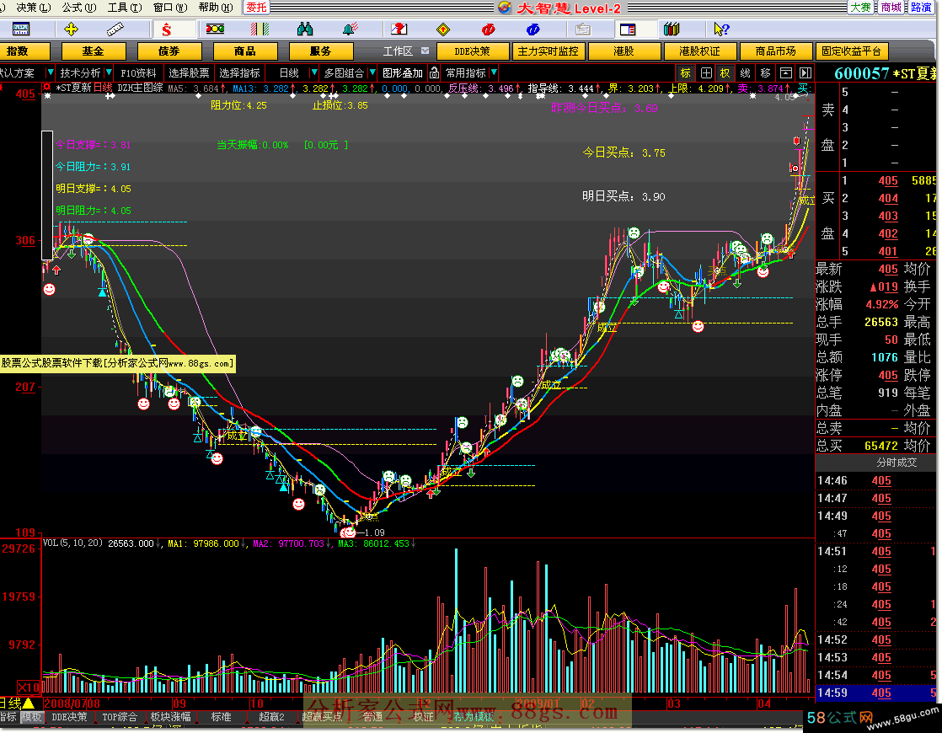Screen dimensions: 942x733
Task: Click the red X10 volume scale box
Action: pos(29,687)
